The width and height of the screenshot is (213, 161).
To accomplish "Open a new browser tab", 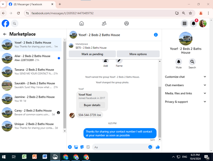I will coord(60,4).
